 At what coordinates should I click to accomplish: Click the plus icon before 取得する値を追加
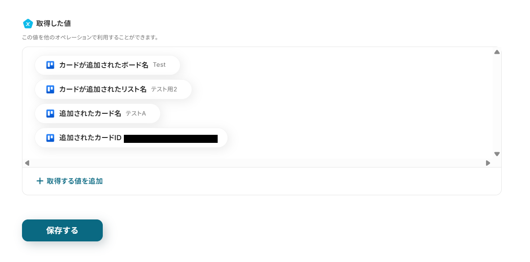(x=40, y=181)
